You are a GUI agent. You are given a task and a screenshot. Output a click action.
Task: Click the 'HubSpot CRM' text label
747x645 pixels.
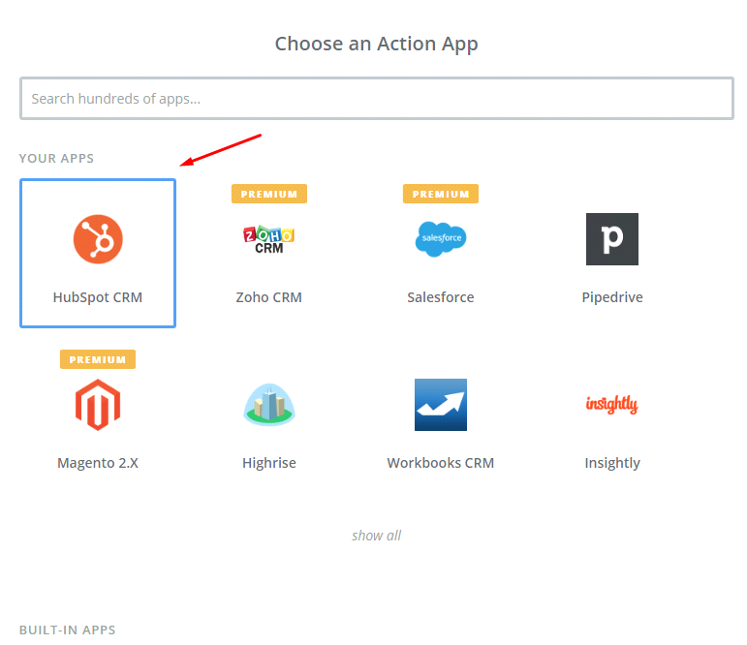(98, 297)
